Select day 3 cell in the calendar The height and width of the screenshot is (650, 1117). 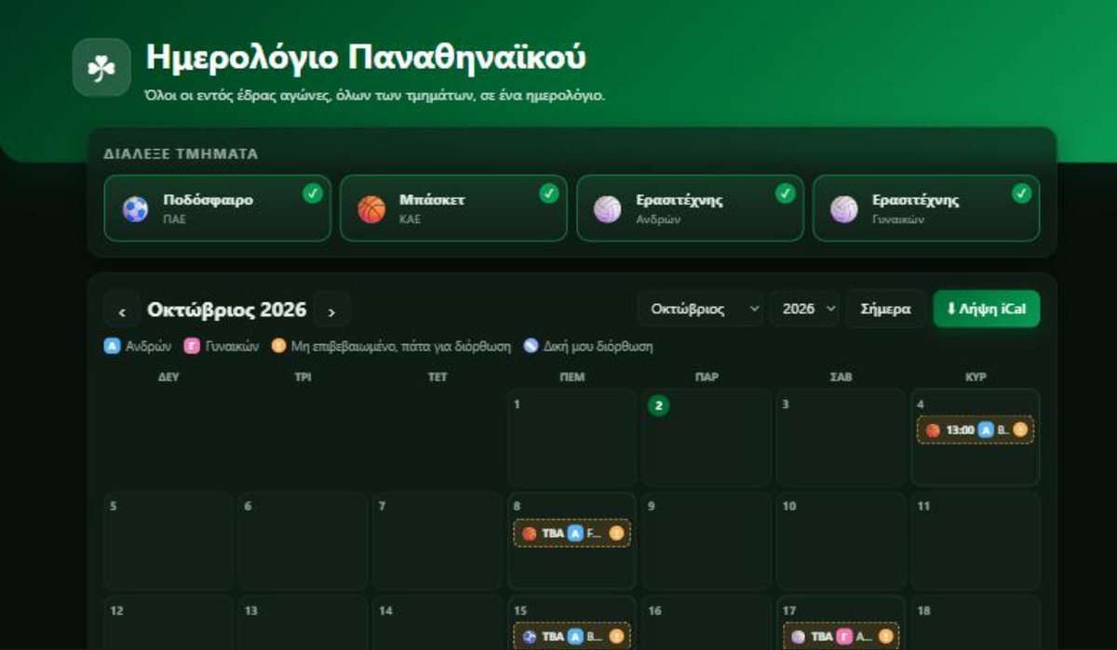point(841,437)
